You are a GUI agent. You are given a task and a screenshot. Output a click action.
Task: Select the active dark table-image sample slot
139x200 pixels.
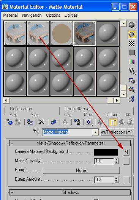85,33
